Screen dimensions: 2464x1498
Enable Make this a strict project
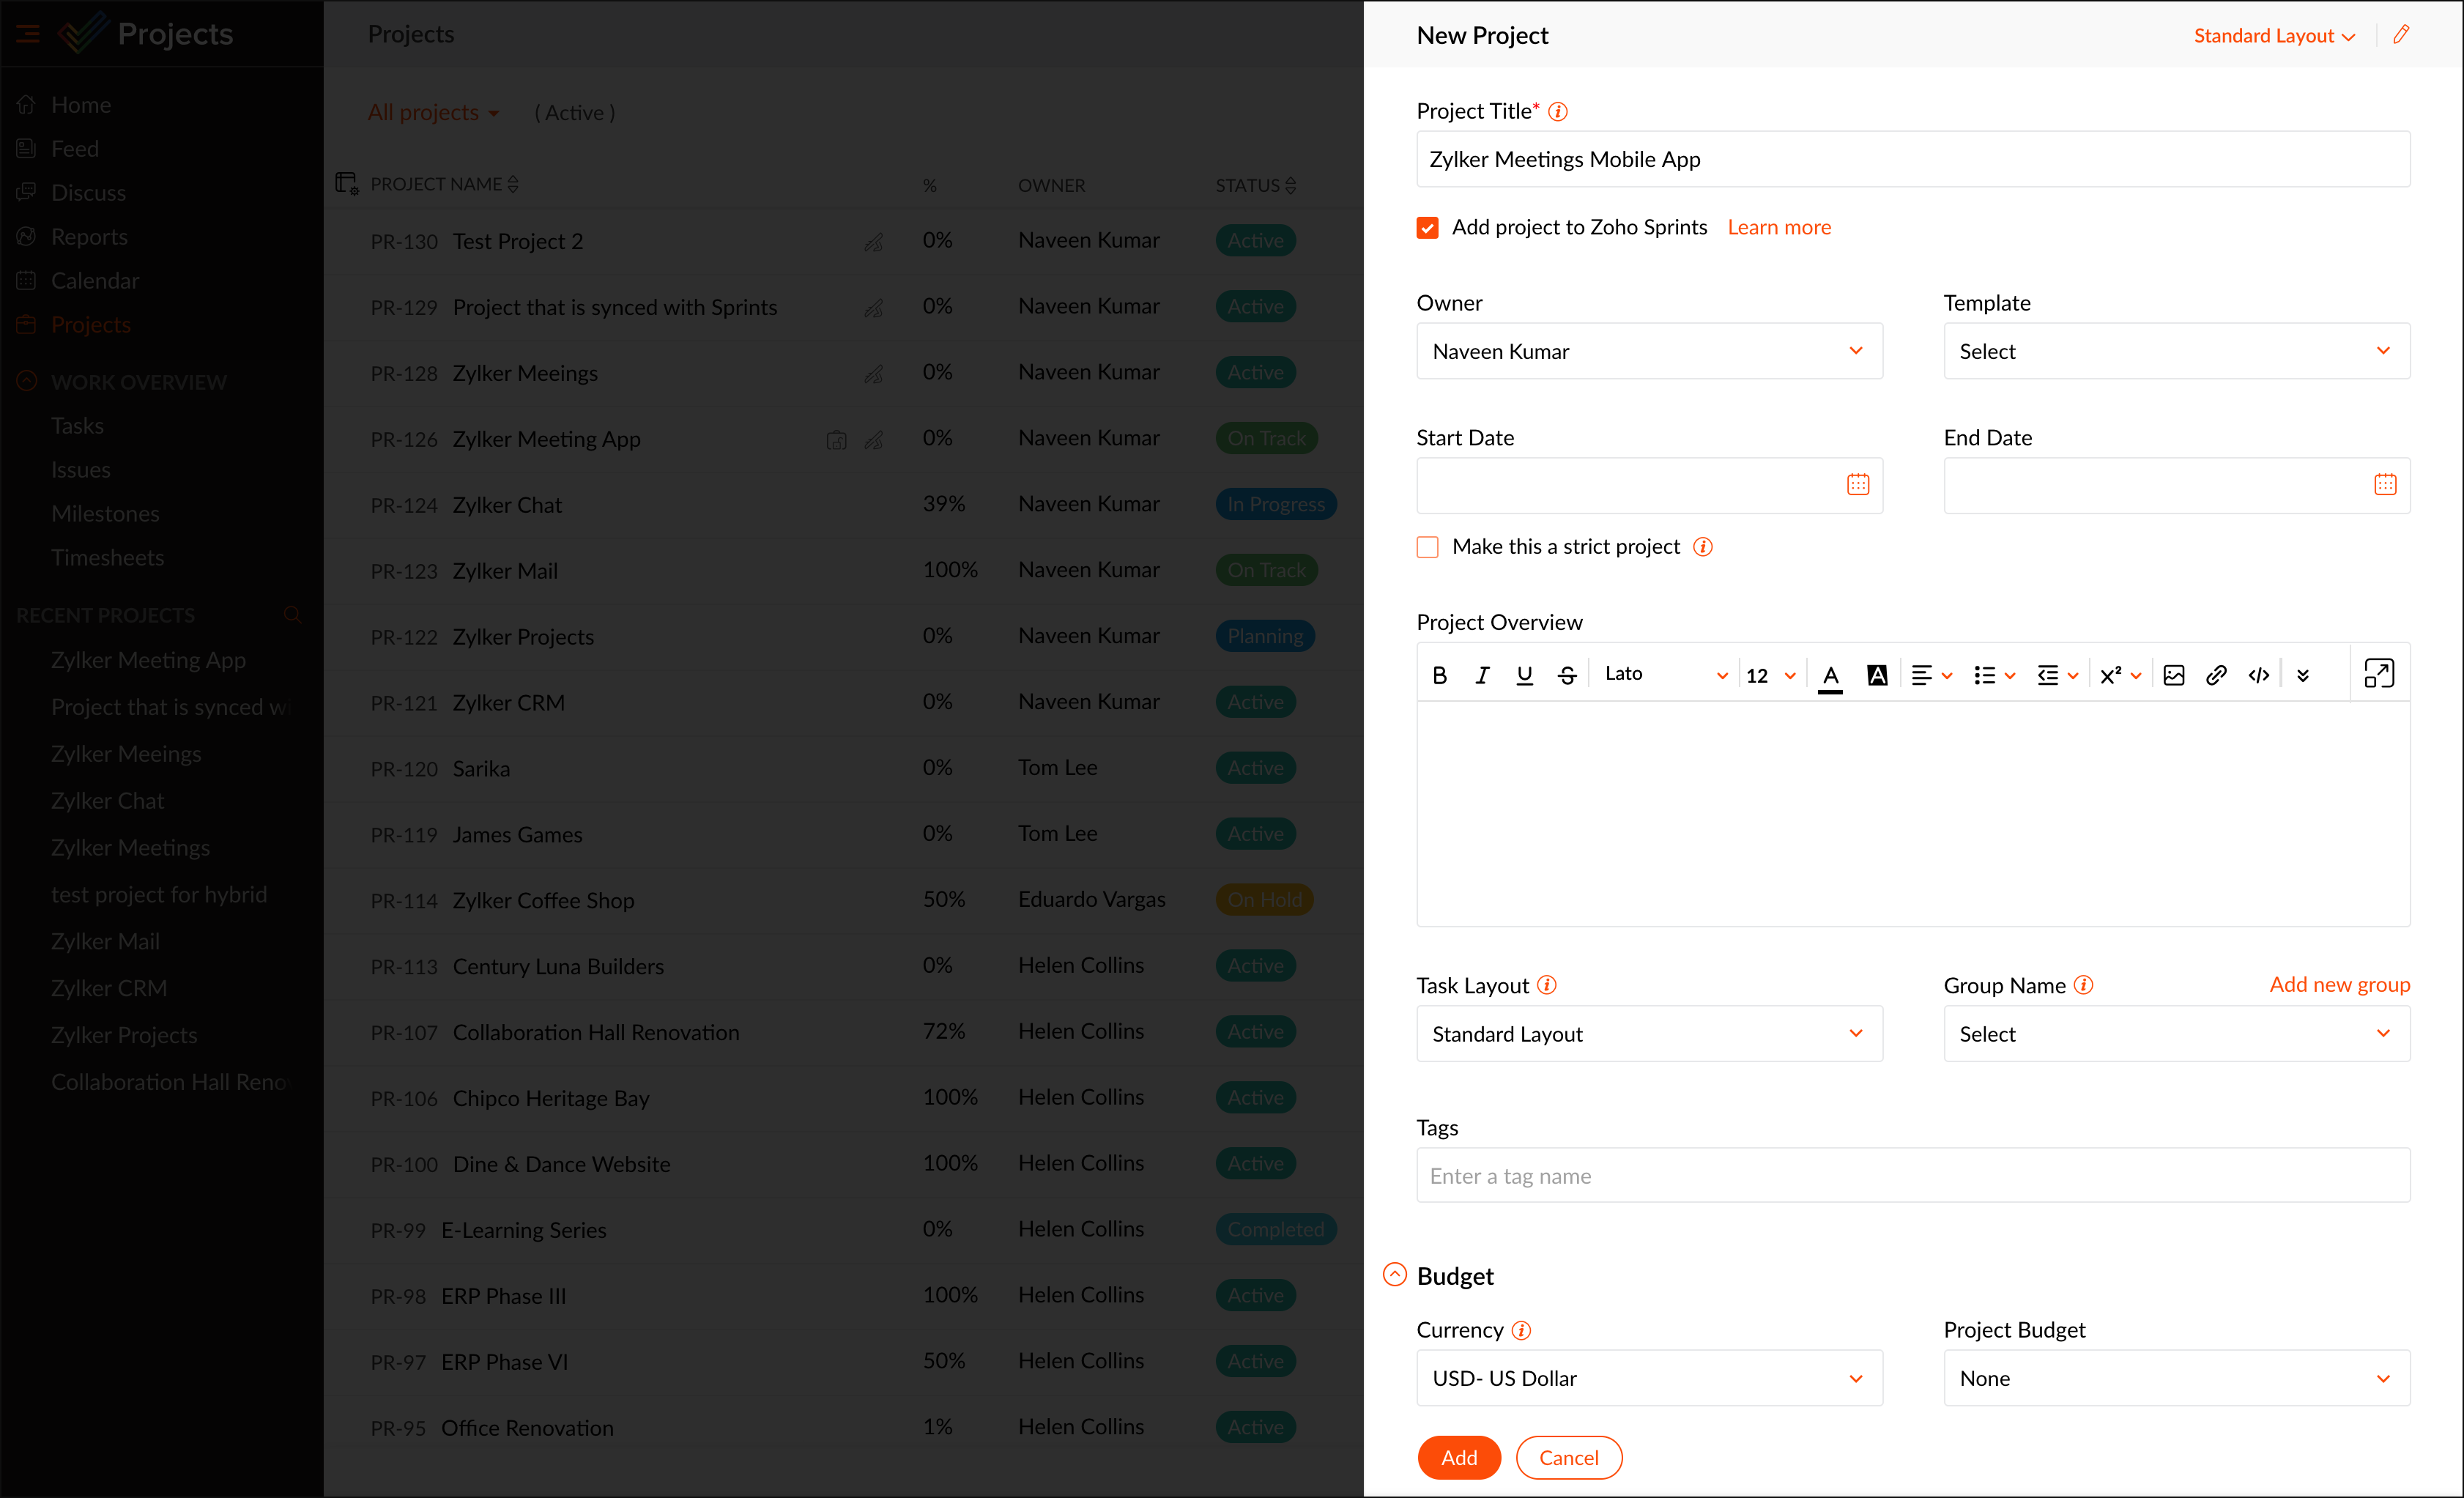click(1428, 547)
